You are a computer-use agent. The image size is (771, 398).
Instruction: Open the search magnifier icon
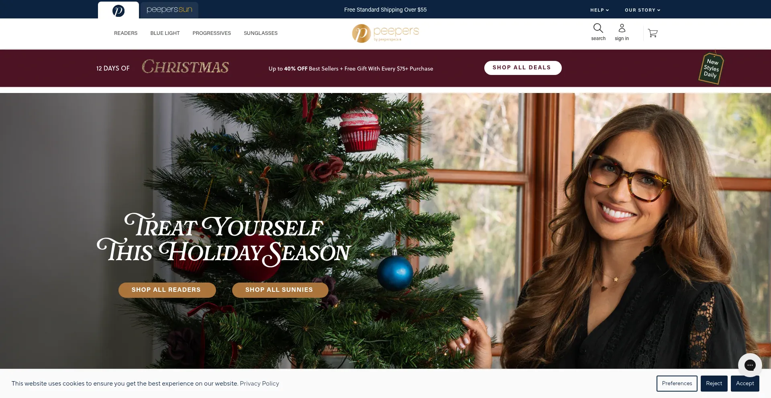point(598,28)
